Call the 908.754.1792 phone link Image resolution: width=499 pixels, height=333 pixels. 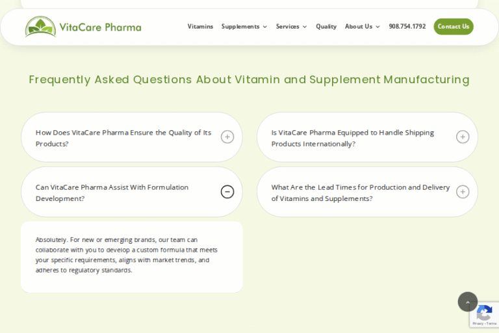[407, 27]
